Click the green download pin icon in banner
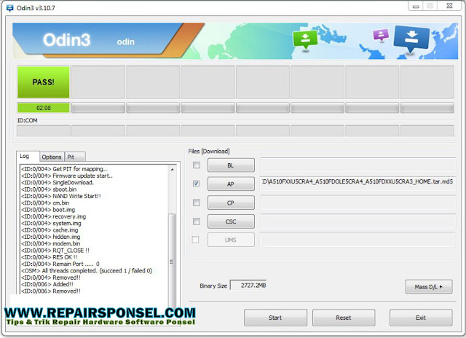The image size is (466, 338). (x=305, y=40)
